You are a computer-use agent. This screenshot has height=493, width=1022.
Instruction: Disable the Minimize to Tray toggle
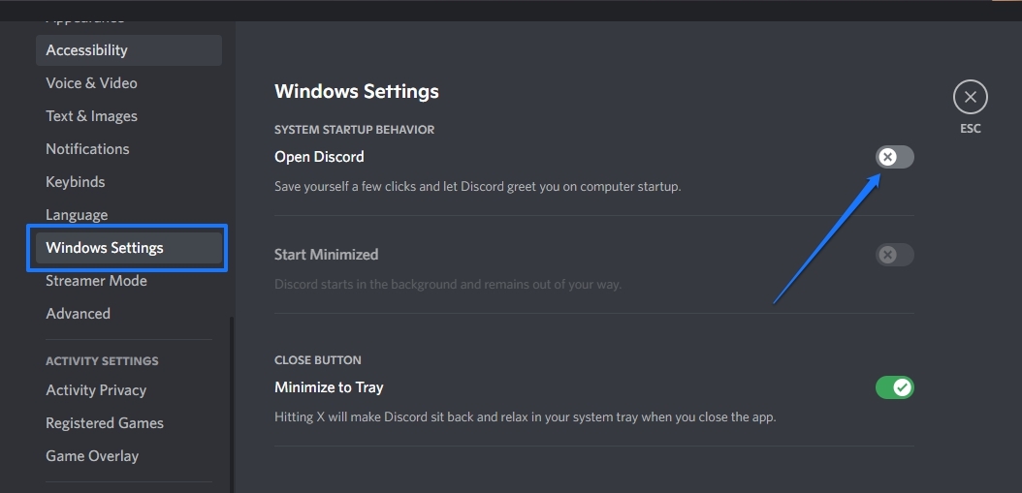(x=894, y=387)
